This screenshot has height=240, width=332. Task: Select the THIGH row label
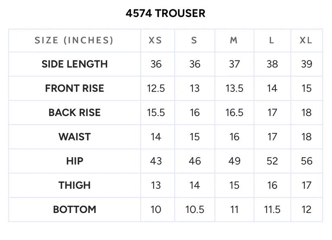75,185
